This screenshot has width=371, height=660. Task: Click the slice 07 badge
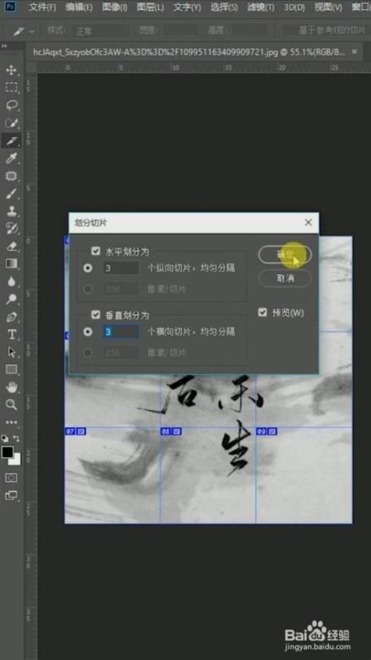(x=76, y=431)
